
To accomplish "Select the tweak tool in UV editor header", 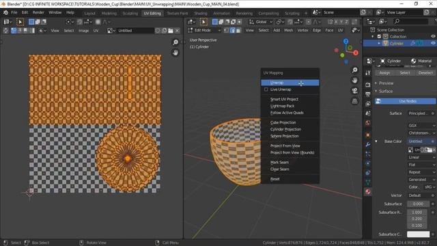I will [20, 22].
